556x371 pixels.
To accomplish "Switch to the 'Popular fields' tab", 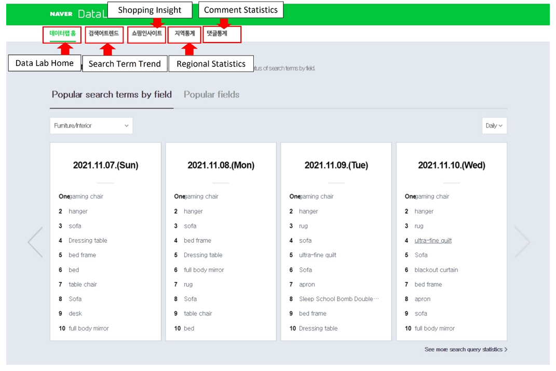I will point(211,94).
